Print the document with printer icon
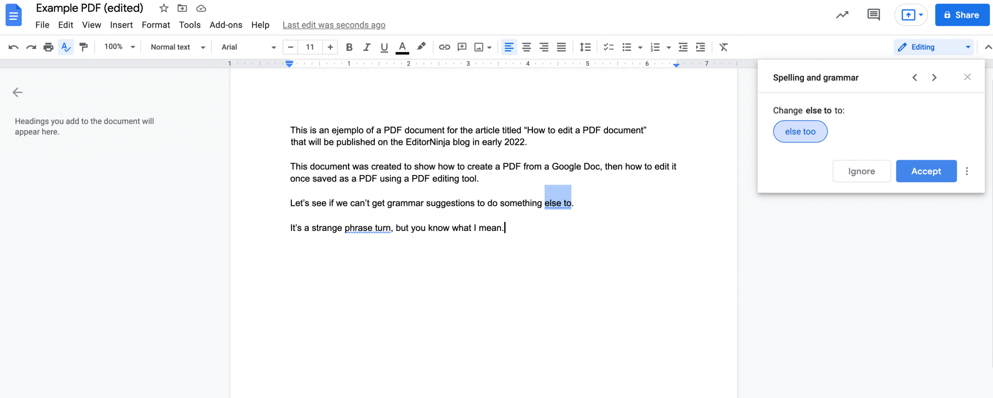This screenshot has height=398, width=993. 48,47
